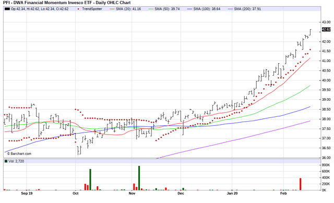Click the 36.50 price axis label
The height and width of the screenshot is (203, 334).
click(x=326, y=148)
